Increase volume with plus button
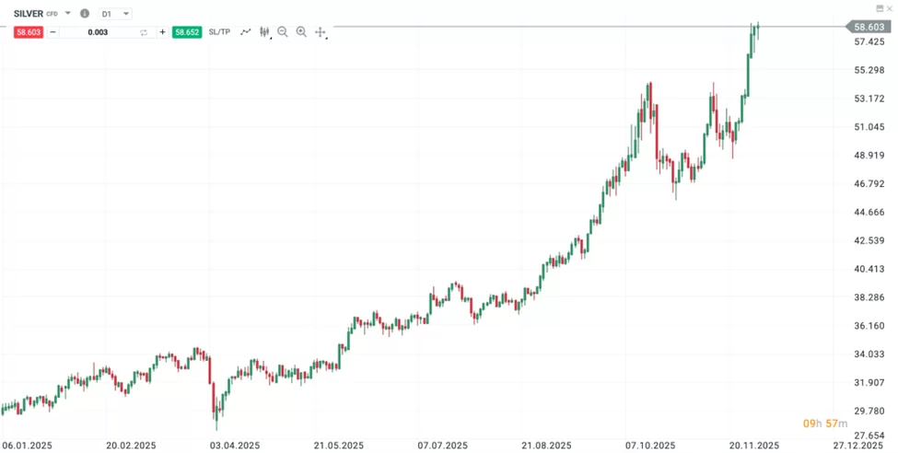 (x=163, y=32)
